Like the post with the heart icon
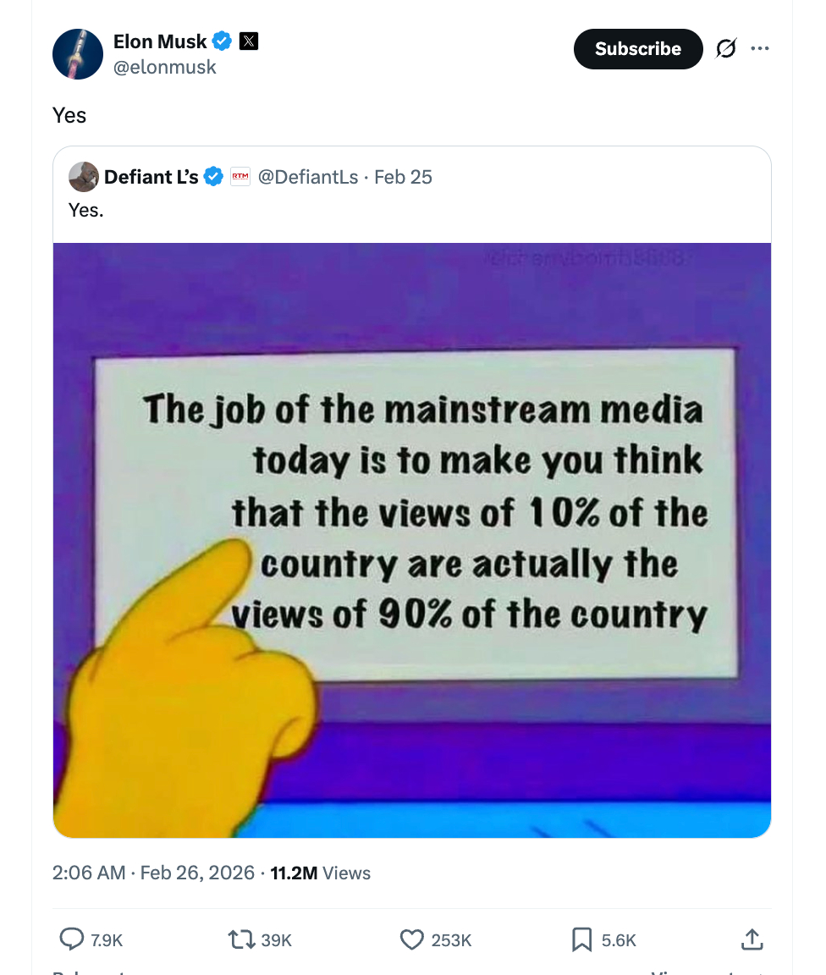The image size is (826, 975). click(412, 939)
